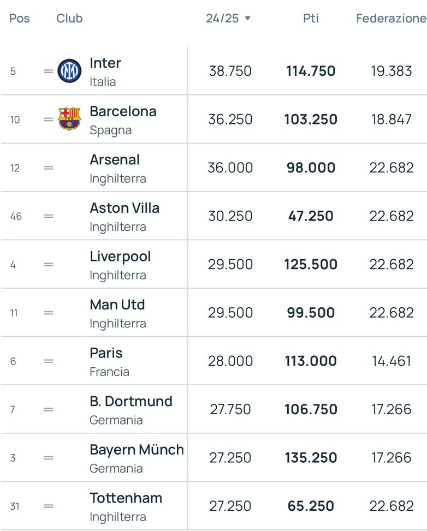The height and width of the screenshot is (531, 427).
Task: Open the Bayern München club link
Action: point(137,450)
